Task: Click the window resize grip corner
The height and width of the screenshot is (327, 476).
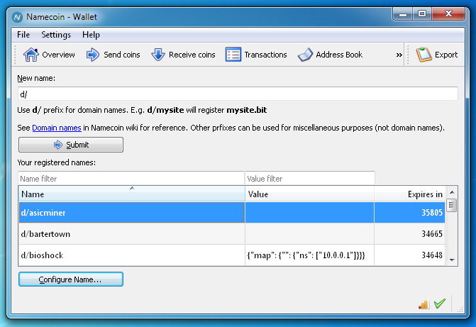Action: click(460, 309)
